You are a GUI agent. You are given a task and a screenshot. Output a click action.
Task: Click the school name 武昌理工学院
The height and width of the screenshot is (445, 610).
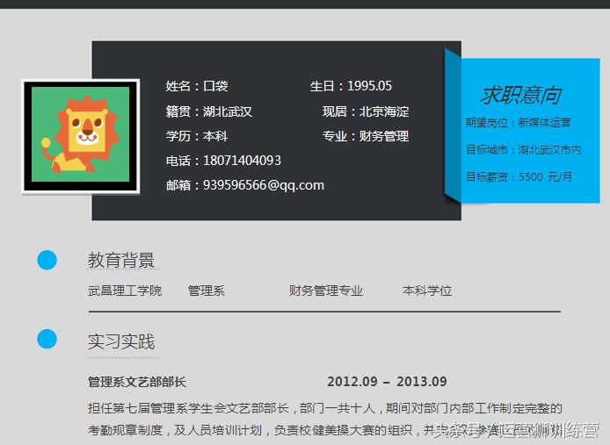125,291
